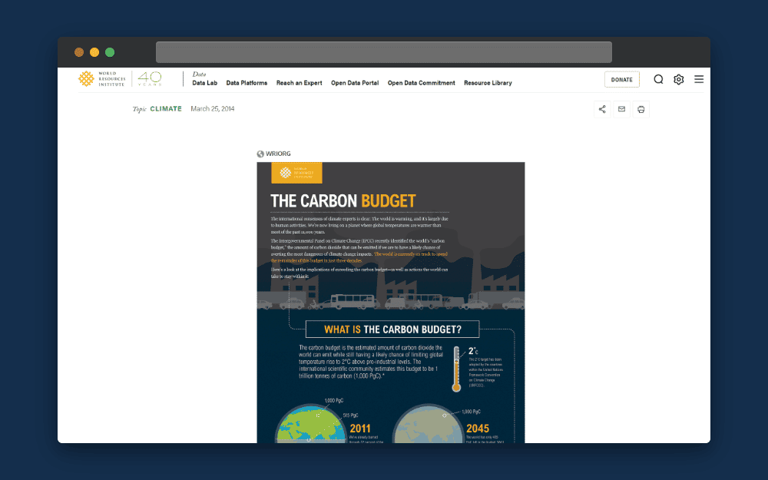The image size is (768, 480).
Task: Click the WRI logo badge in infographic
Action: [x=296, y=173]
